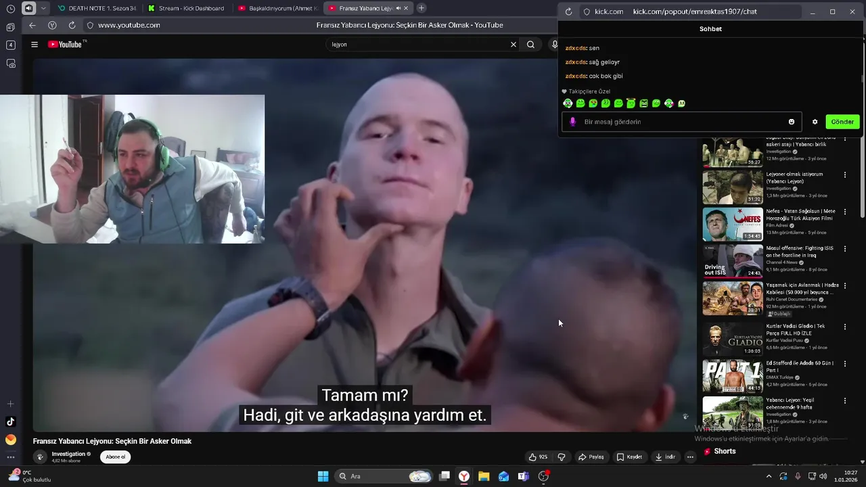Open 'Lejyoner olmak istiyorum' video thumbnail

click(x=732, y=187)
